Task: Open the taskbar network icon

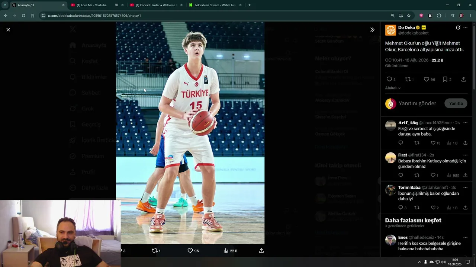Action: 437,262
